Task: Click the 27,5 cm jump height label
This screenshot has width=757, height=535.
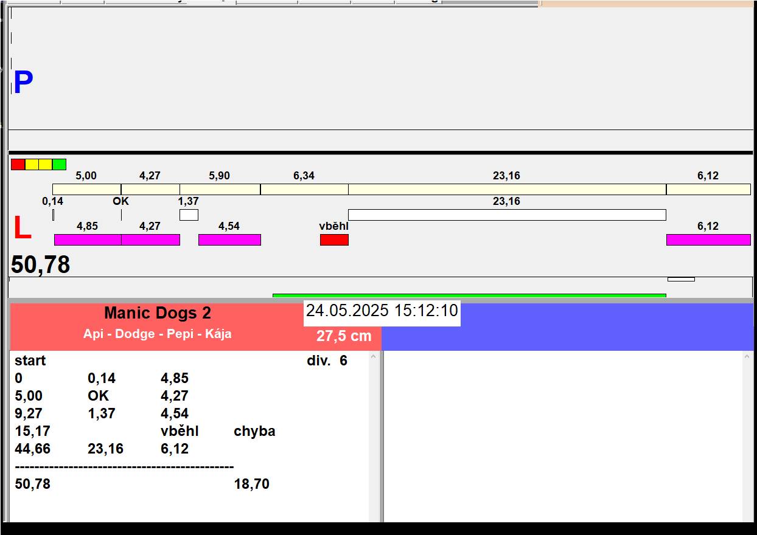Action: (344, 336)
